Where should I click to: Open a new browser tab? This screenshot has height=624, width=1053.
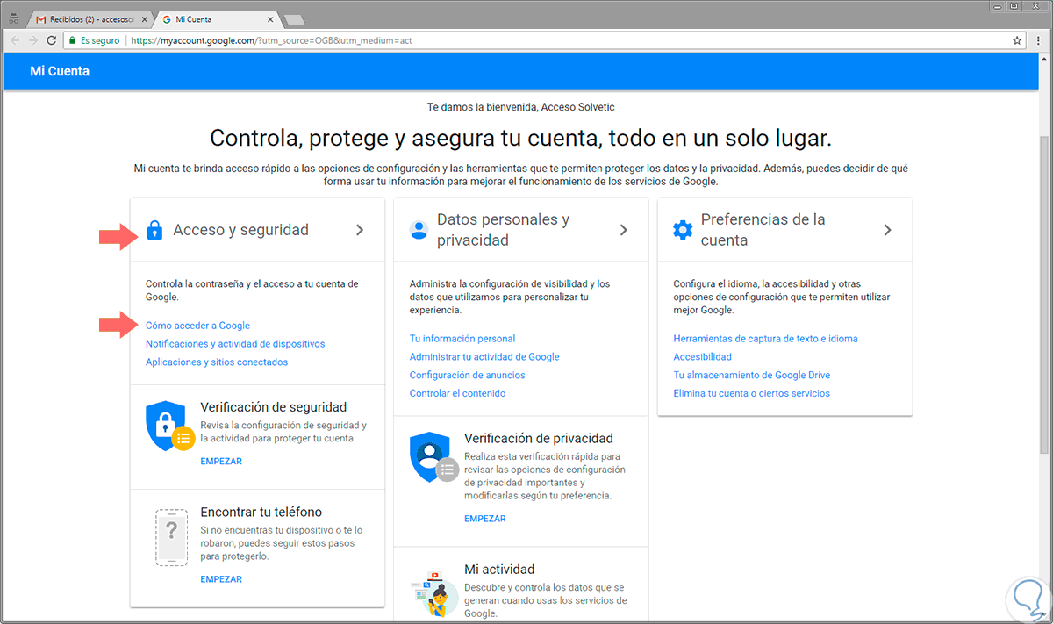tap(294, 19)
